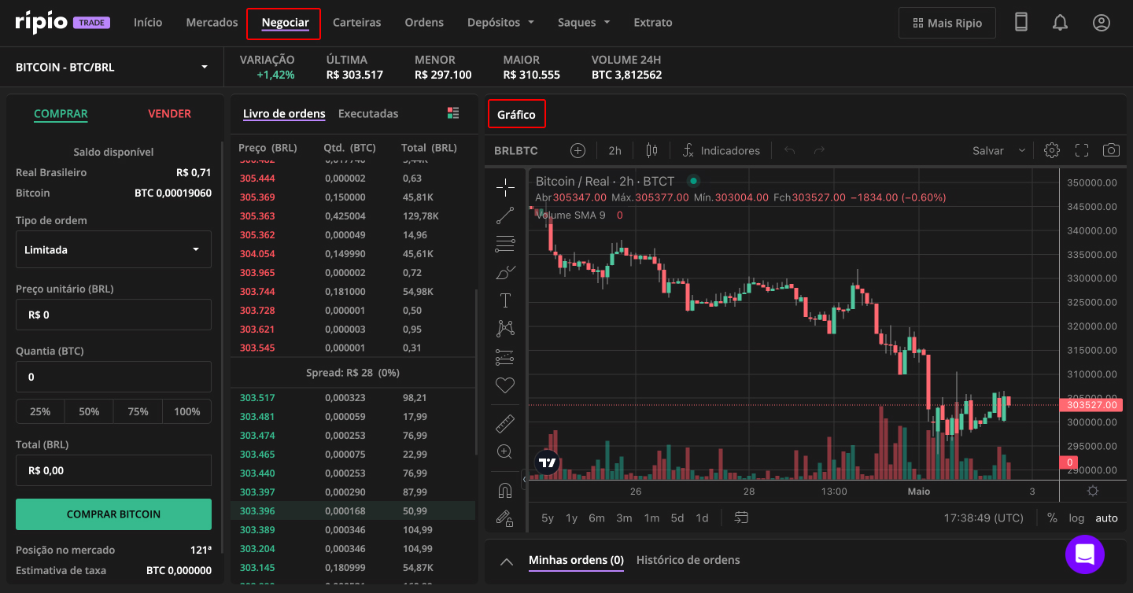Add chart to favorites heart icon
Screen dimensions: 1133x593
point(505,385)
